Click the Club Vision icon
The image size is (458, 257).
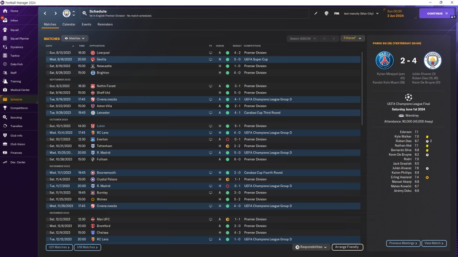(x=5, y=144)
